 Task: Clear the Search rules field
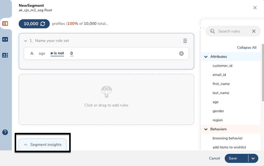(254, 31)
